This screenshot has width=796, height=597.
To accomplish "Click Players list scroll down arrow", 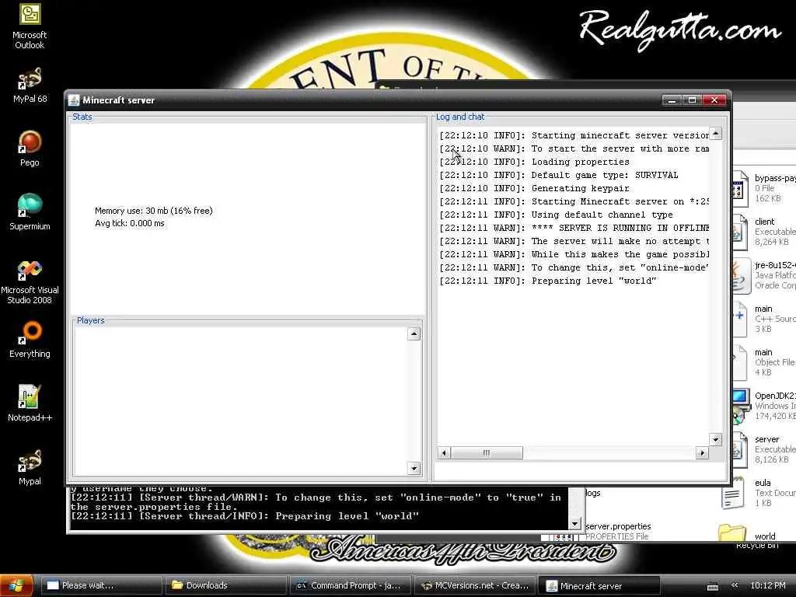I will 414,468.
